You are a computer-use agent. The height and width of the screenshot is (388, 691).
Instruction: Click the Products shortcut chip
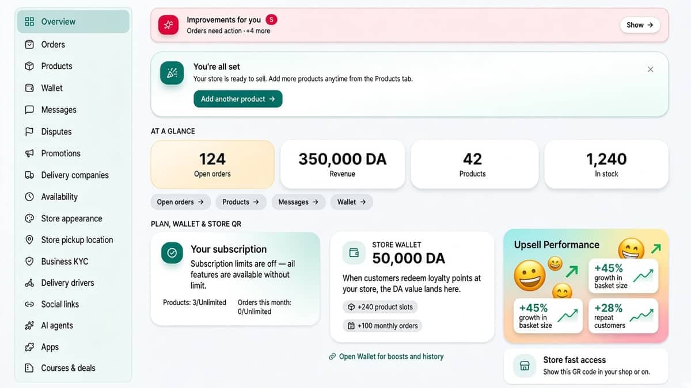tap(241, 202)
